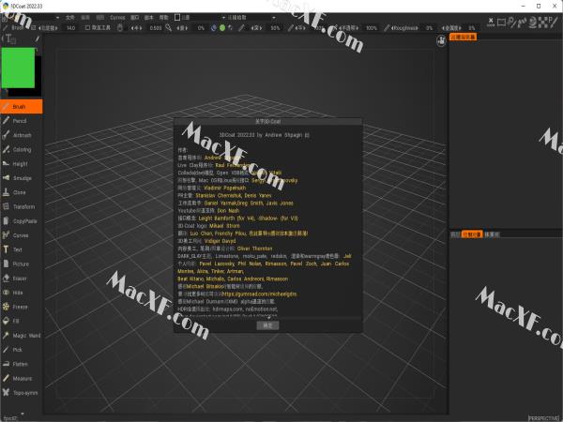Click the green circle icon in the toolbar
Screen dimensions: 563x422
click(x=222, y=27)
